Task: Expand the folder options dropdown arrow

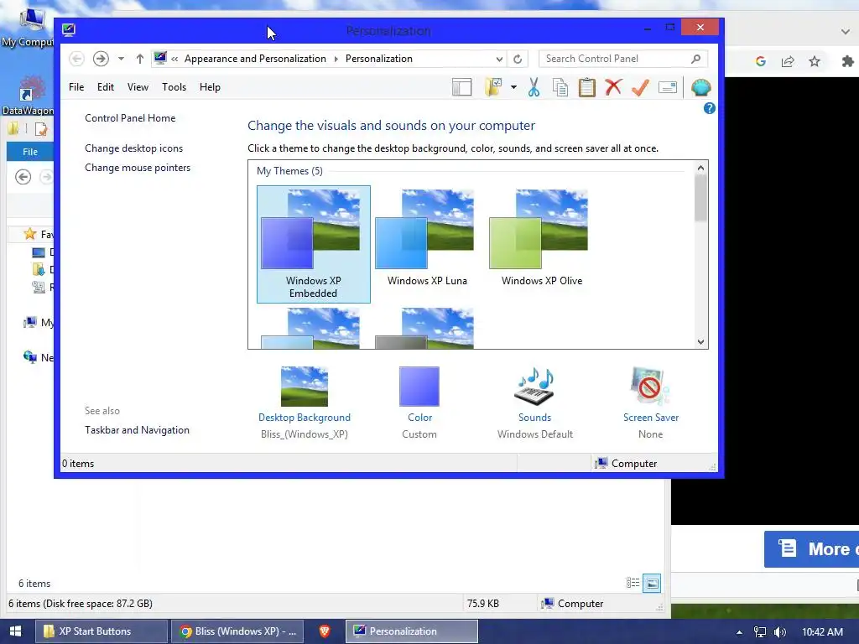Action: 513,87
